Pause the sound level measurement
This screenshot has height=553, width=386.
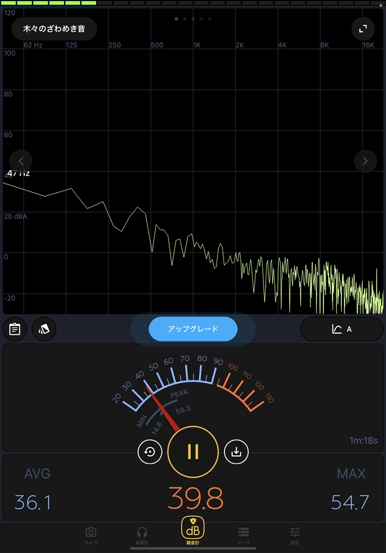pos(193,451)
